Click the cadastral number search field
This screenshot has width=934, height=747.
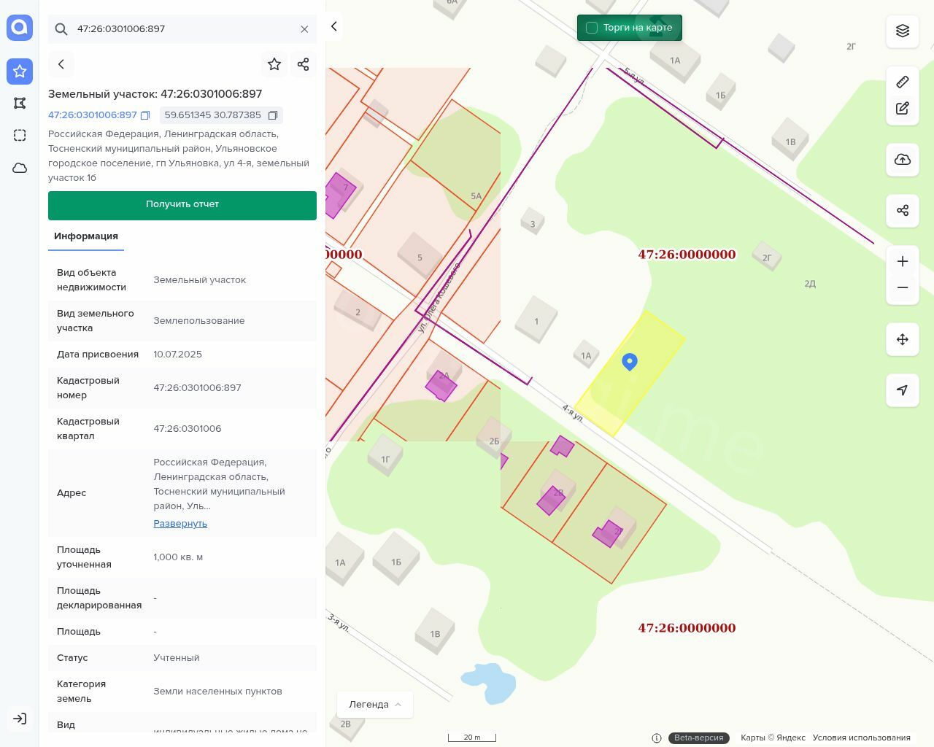182,29
